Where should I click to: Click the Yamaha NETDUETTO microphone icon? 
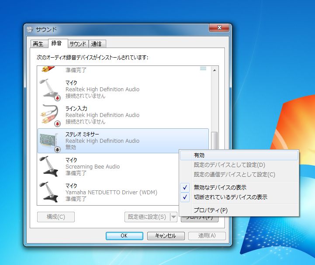[x=49, y=192]
